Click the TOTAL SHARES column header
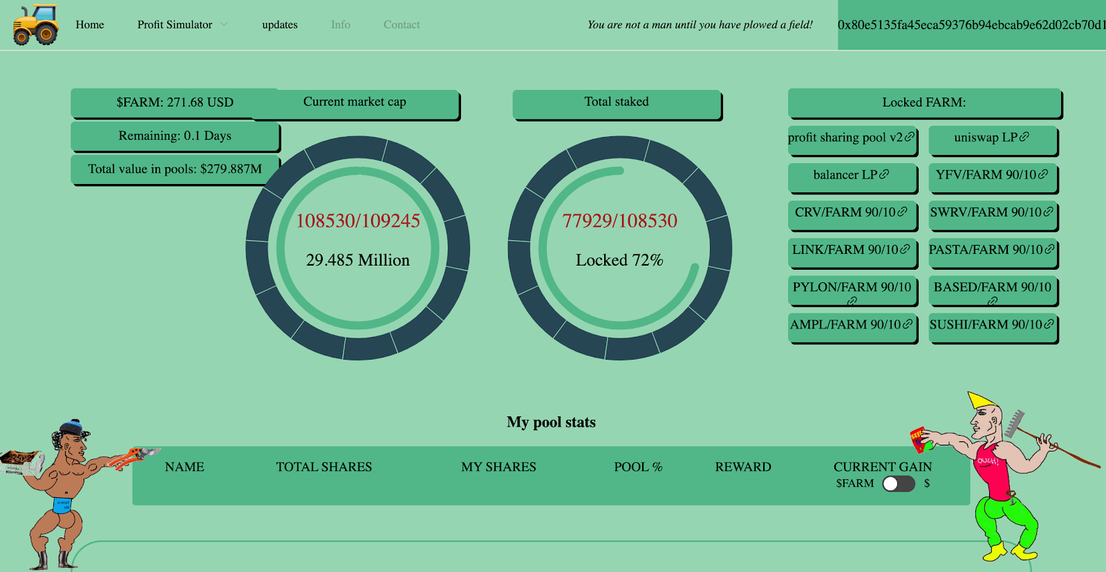 324,467
